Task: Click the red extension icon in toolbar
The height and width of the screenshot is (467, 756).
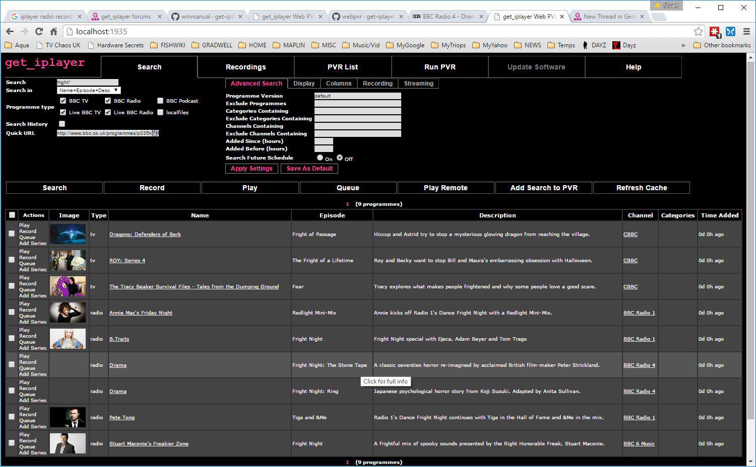Action: pyautogui.click(x=715, y=31)
